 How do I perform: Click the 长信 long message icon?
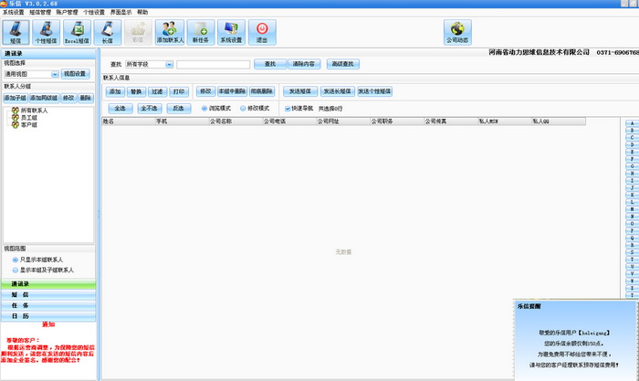tap(106, 33)
